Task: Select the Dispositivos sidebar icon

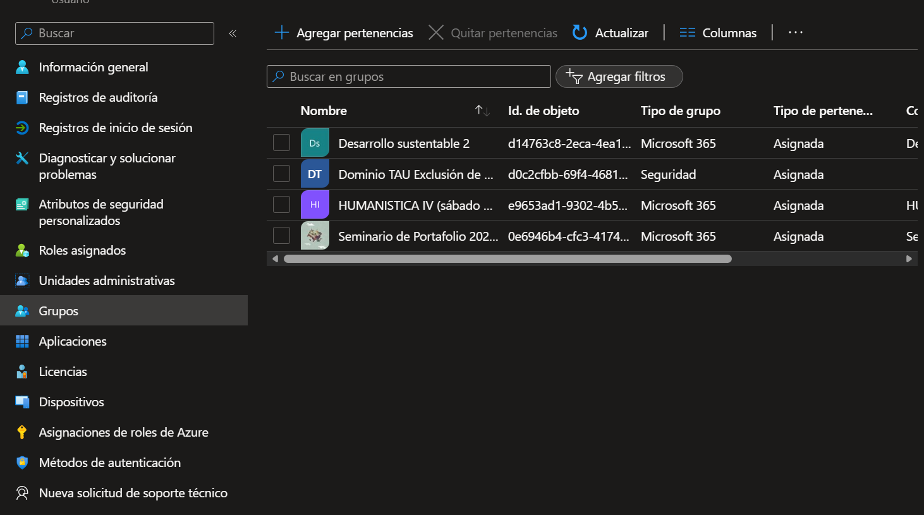Action: [x=22, y=402]
